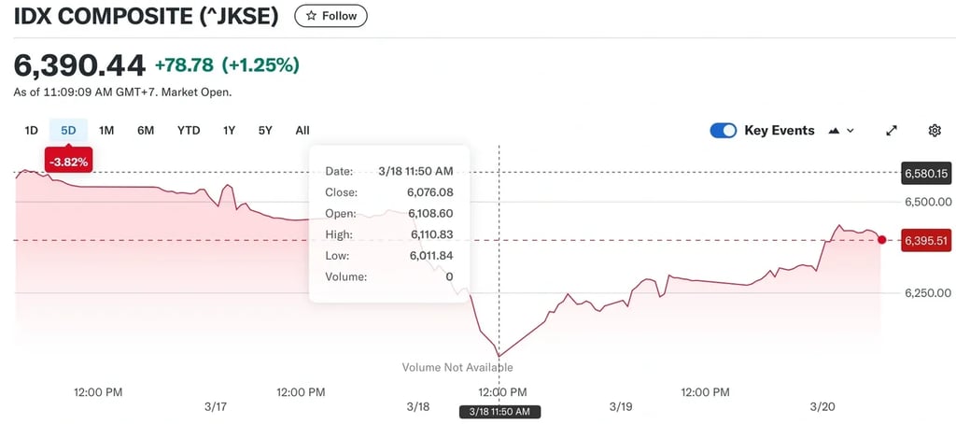Click the chart low point at 3/18
The image size is (956, 424).
499,356
